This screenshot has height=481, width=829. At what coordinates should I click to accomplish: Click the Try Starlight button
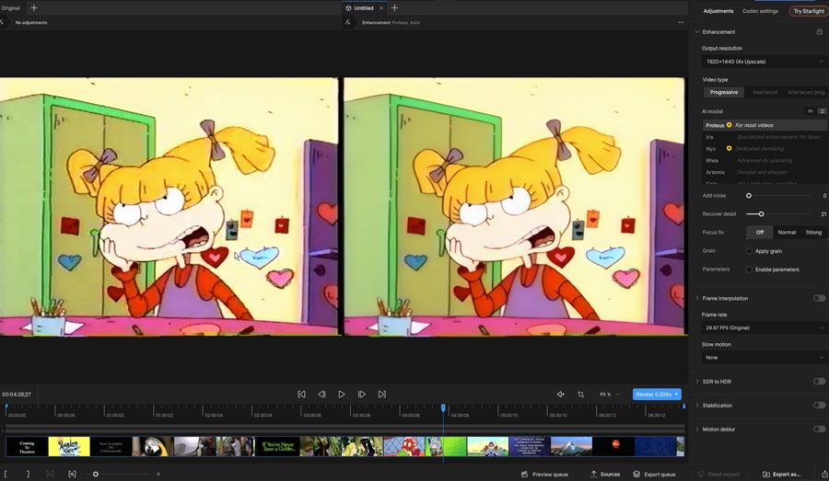tap(809, 11)
